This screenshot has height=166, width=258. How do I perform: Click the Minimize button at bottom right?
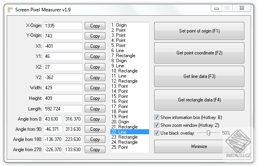click(x=199, y=146)
